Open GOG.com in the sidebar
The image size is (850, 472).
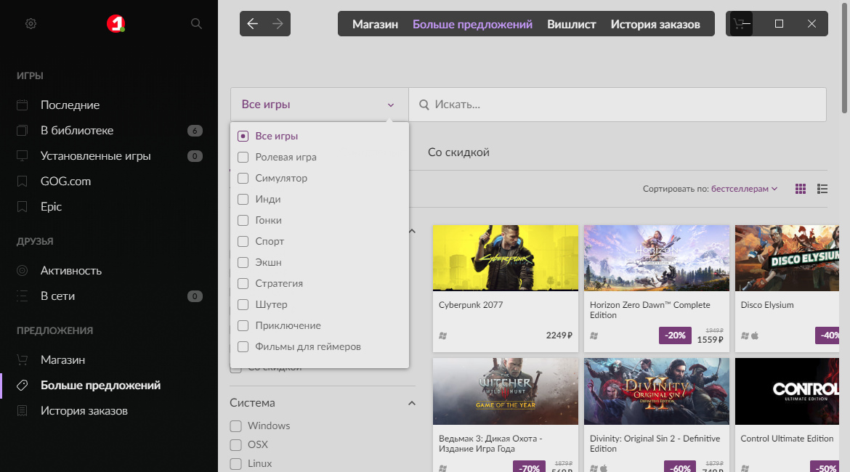coord(65,182)
